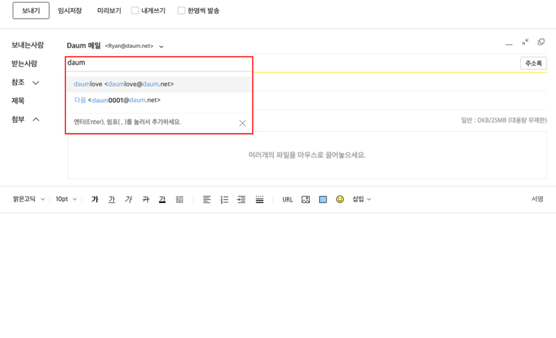This screenshot has height=338, width=556.
Task: Toggle strikethrough text formatting
Action: (146, 200)
